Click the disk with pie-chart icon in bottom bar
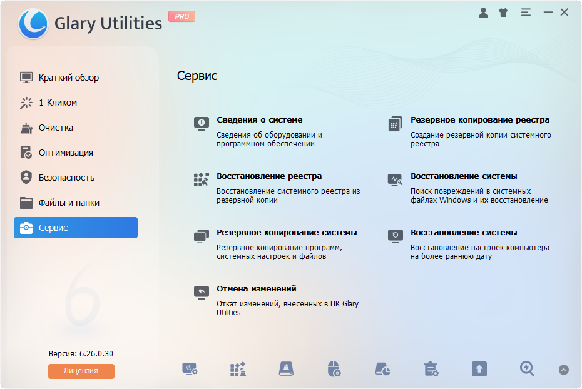 pyautogui.click(x=382, y=370)
